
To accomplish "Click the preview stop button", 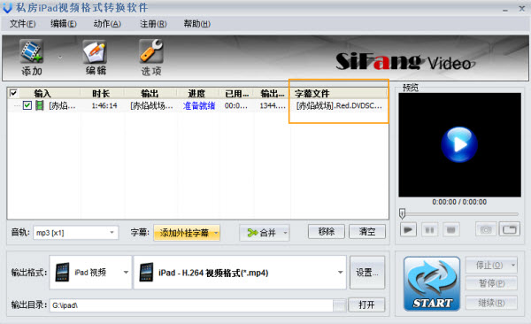I will [x=451, y=230].
